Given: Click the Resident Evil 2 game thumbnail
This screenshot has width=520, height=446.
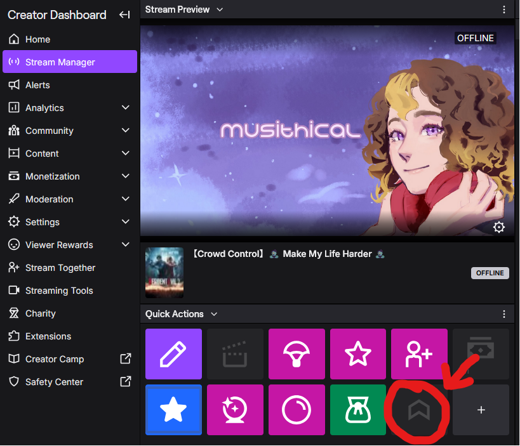Looking at the screenshot, I should click(x=164, y=272).
